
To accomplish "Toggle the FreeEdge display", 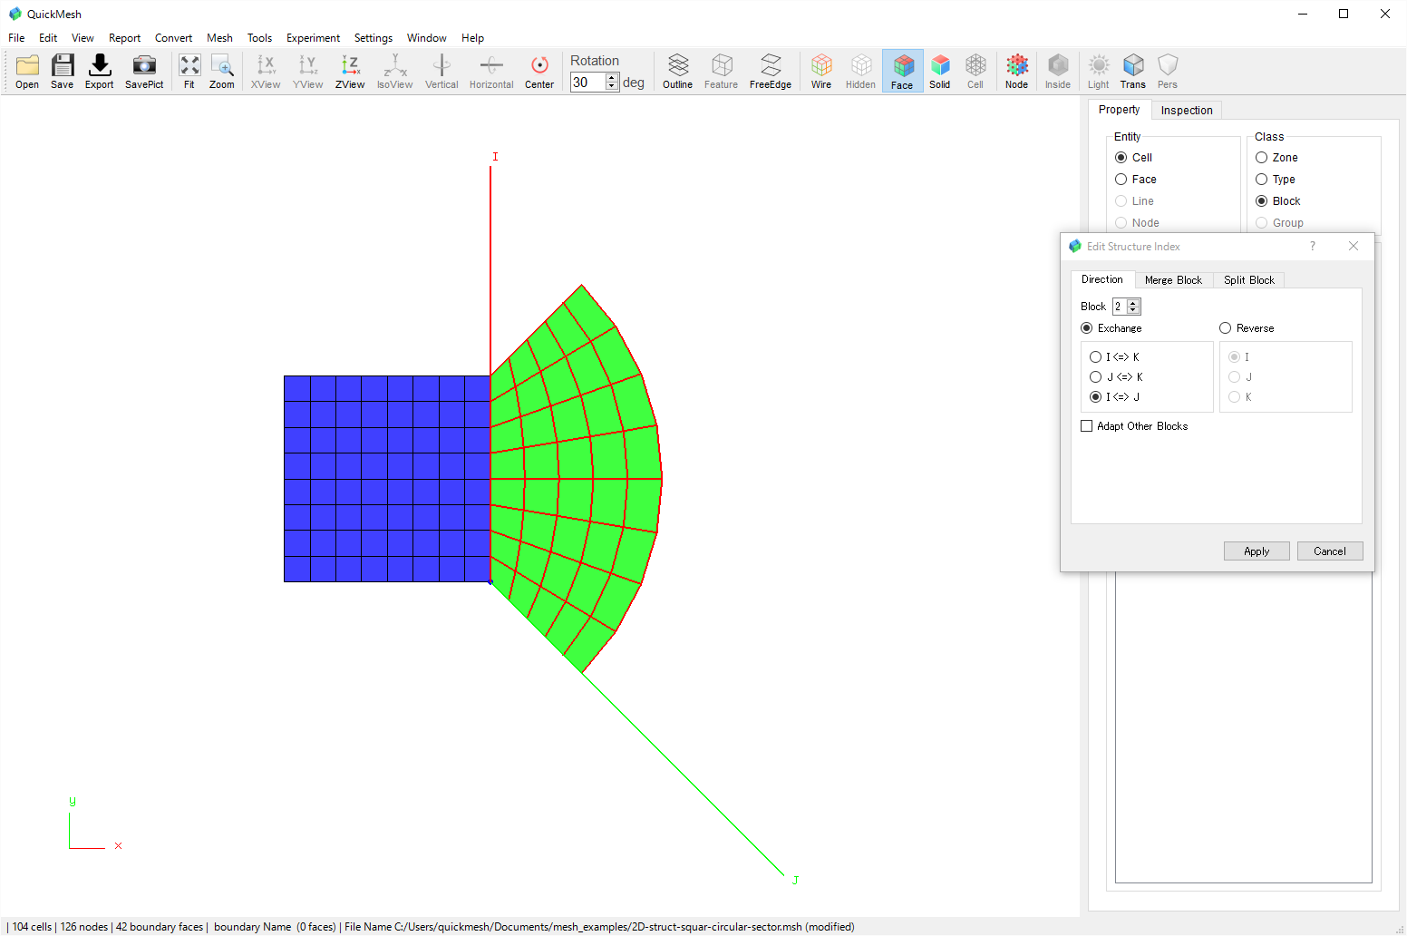I will [771, 71].
